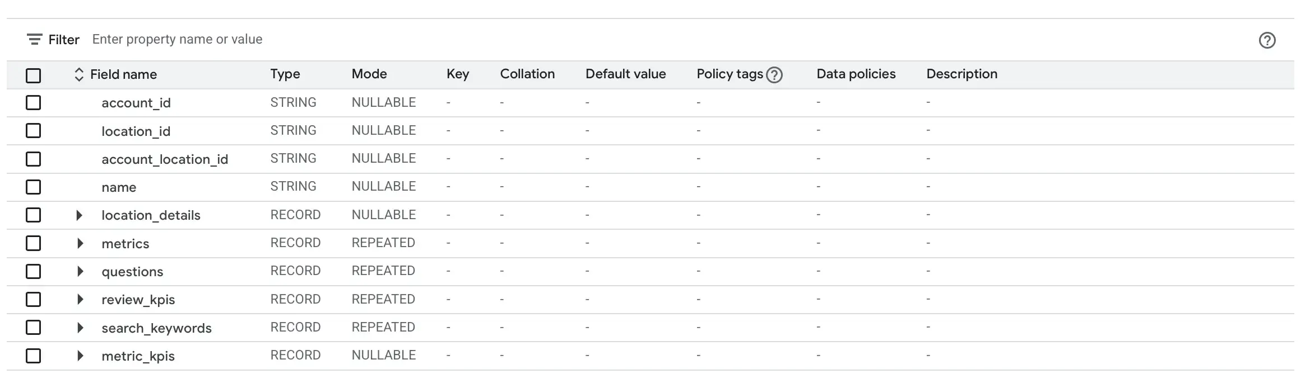Click the metrics field name
The height and width of the screenshot is (388, 1310).
point(126,244)
